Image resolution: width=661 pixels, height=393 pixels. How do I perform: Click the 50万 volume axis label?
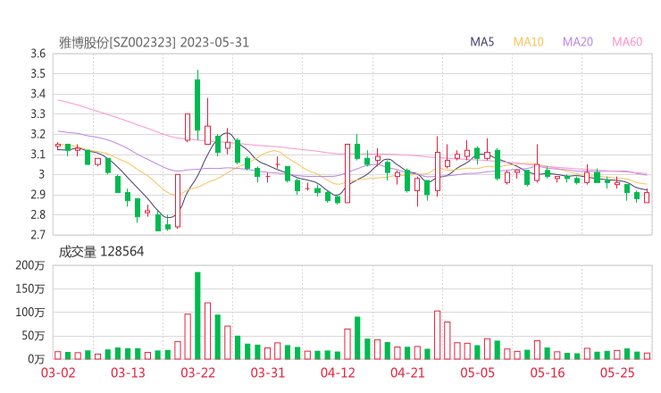tap(33, 336)
